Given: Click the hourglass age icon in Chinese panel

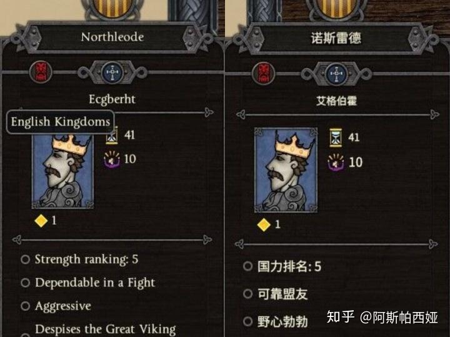Looking at the screenshot, I should point(336,137).
